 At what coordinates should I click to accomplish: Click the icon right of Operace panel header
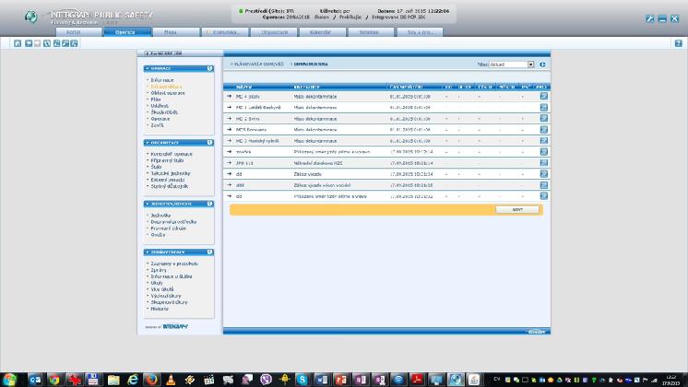(x=209, y=69)
